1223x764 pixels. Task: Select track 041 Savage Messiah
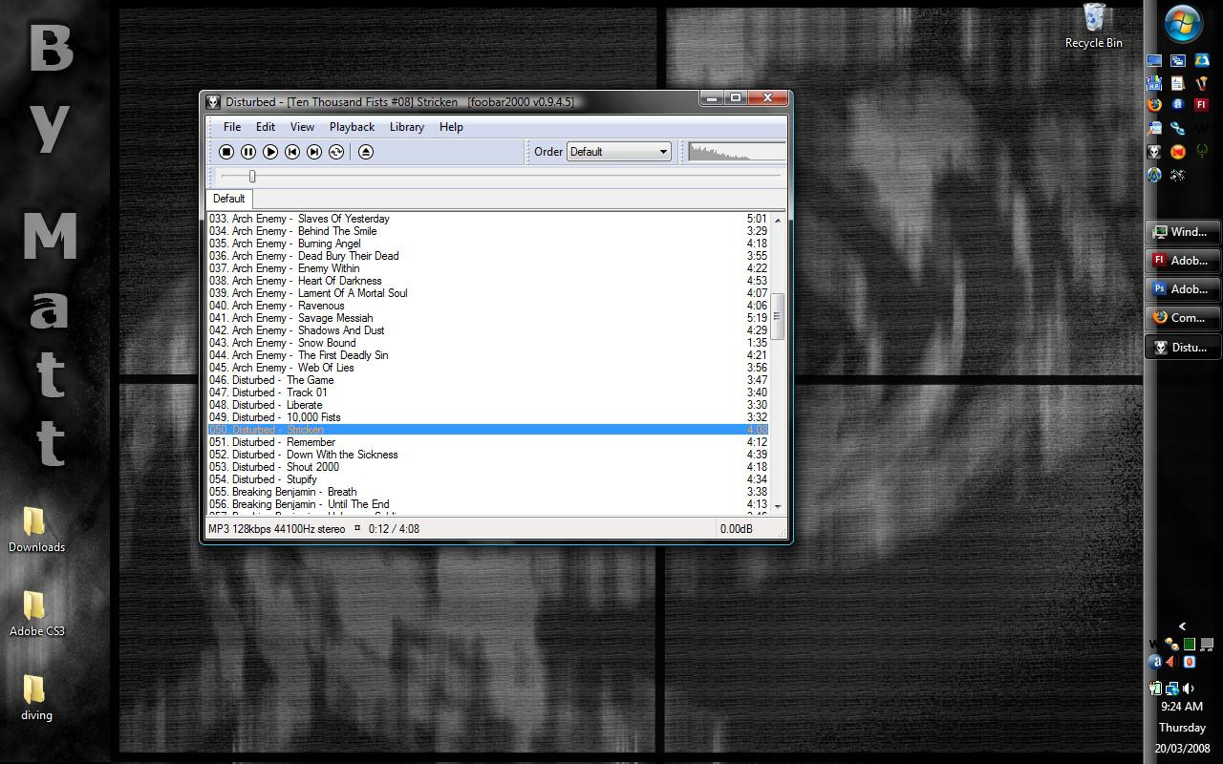(x=488, y=318)
